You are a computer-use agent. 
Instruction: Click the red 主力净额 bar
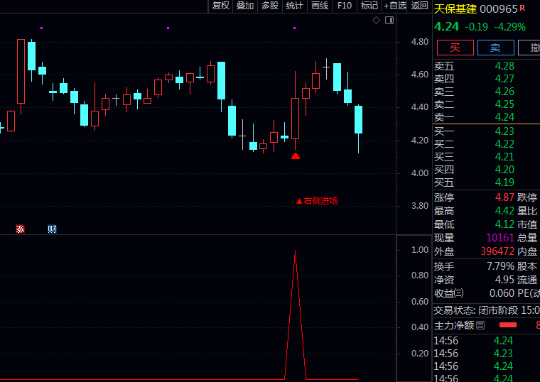[x=508, y=325]
